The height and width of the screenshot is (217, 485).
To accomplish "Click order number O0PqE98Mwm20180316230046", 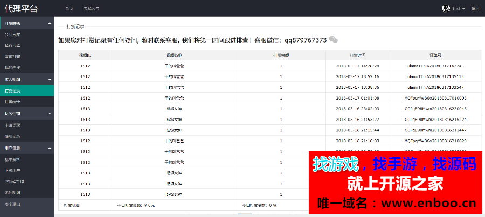I will (x=435, y=109).
